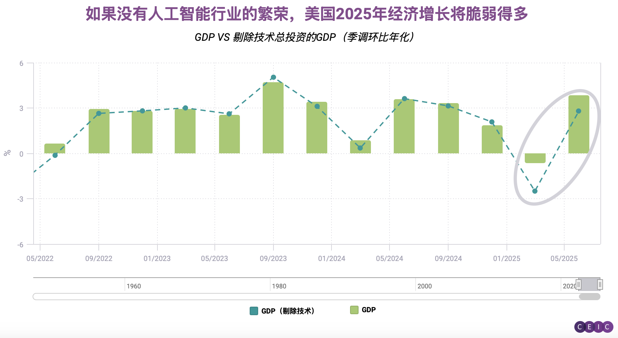This screenshot has height=338, width=618.
Task: Click the first teal data point just below zero
Action: tap(55, 155)
